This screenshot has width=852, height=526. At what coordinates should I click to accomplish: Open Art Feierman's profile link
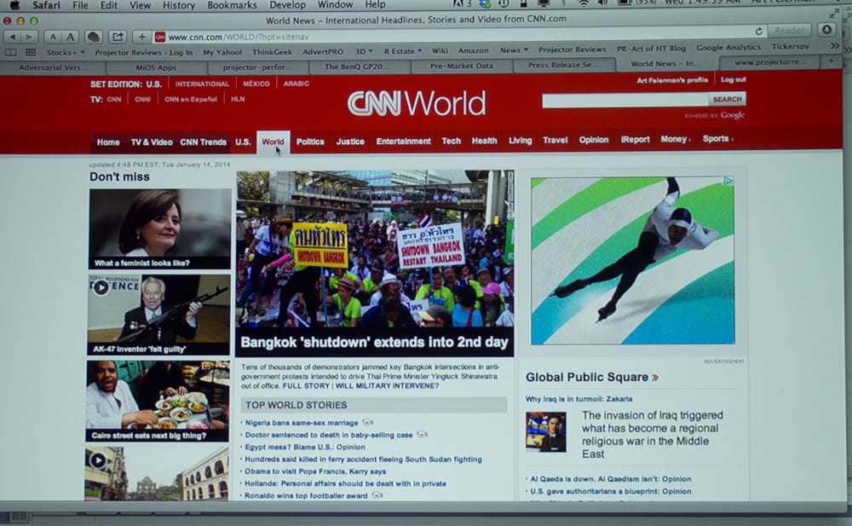pos(672,80)
